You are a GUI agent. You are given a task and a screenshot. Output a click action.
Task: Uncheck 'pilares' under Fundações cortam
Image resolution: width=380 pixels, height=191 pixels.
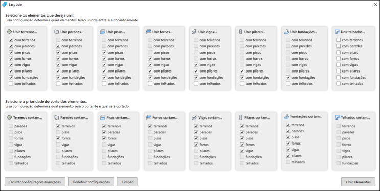pos(288,156)
